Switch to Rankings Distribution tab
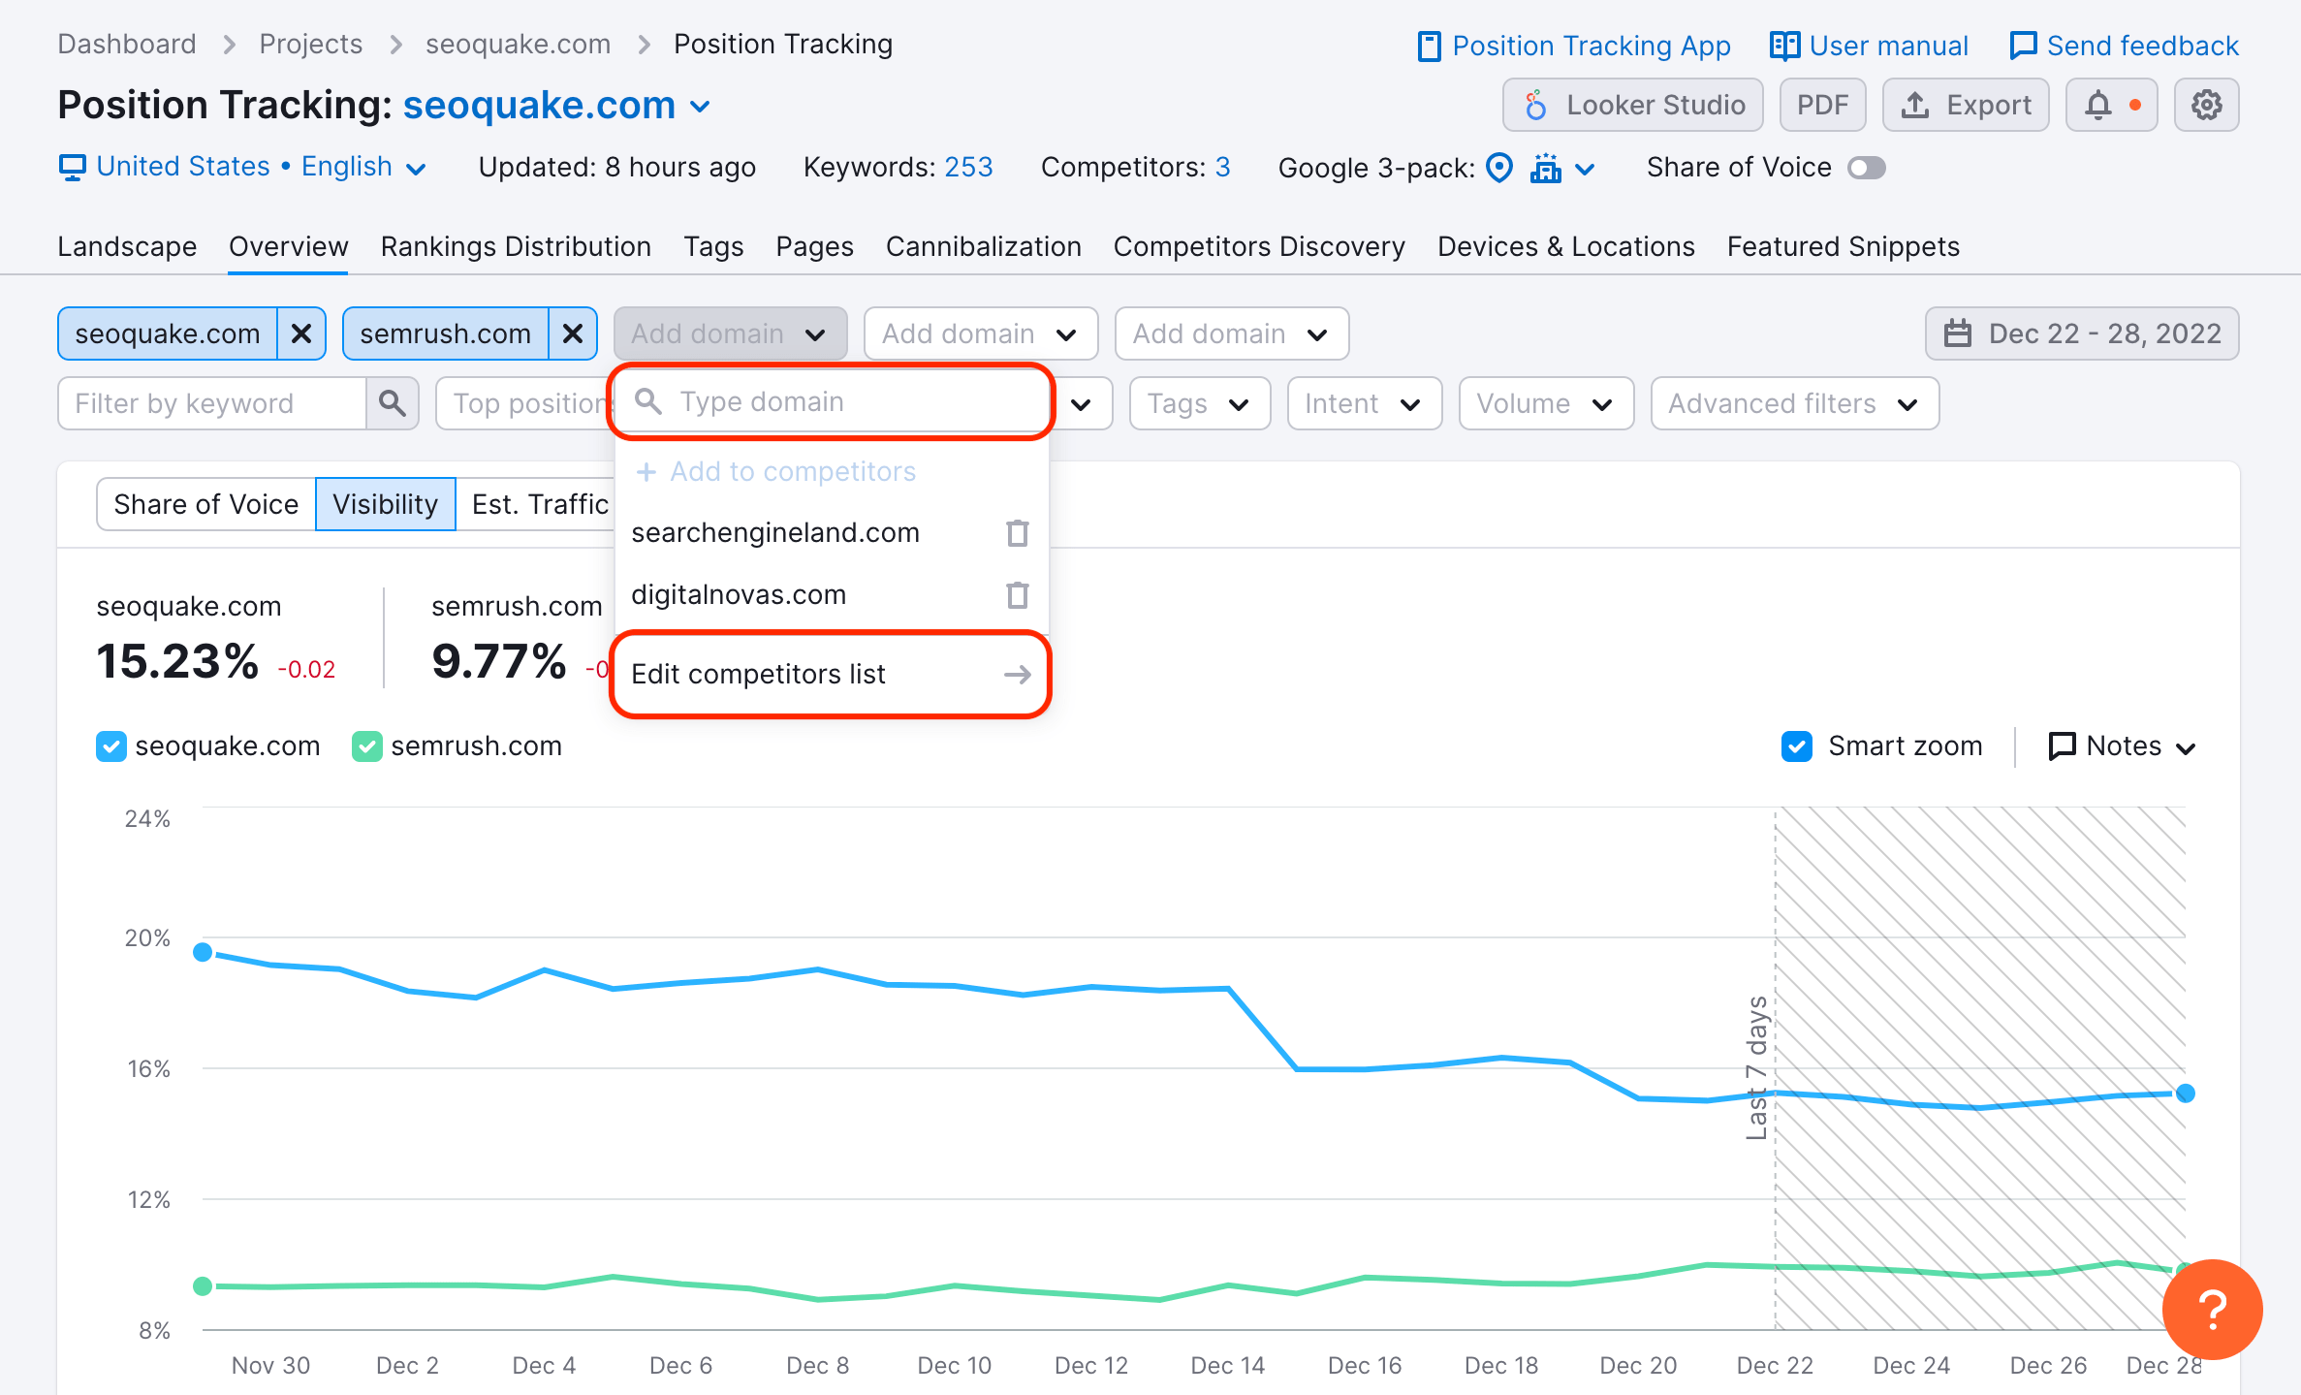2301x1395 pixels. pos(516,246)
